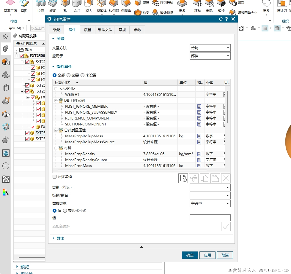The width and height of the screenshot is (291, 274).
Task: Open help in the 组件属性 dialog
Action: pos(226,19)
